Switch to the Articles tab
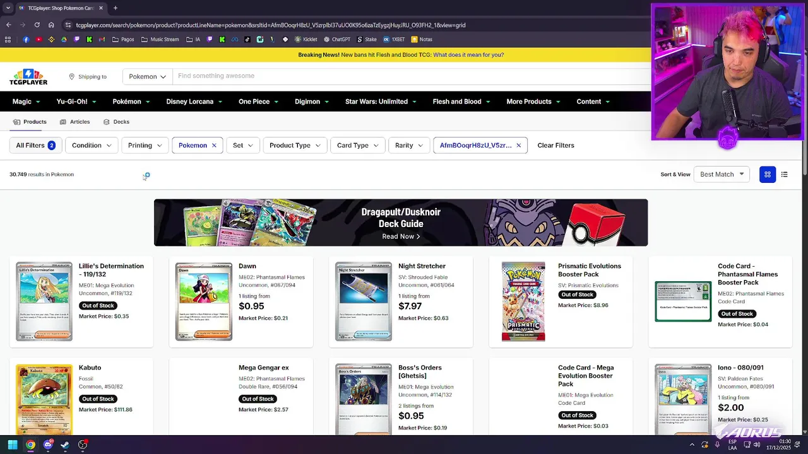This screenshot has width=808, height=454. (75, 122)
